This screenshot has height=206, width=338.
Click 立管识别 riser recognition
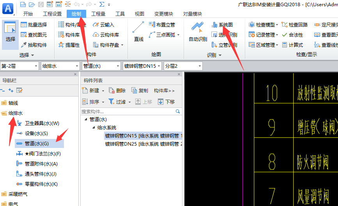pos(225,45)
